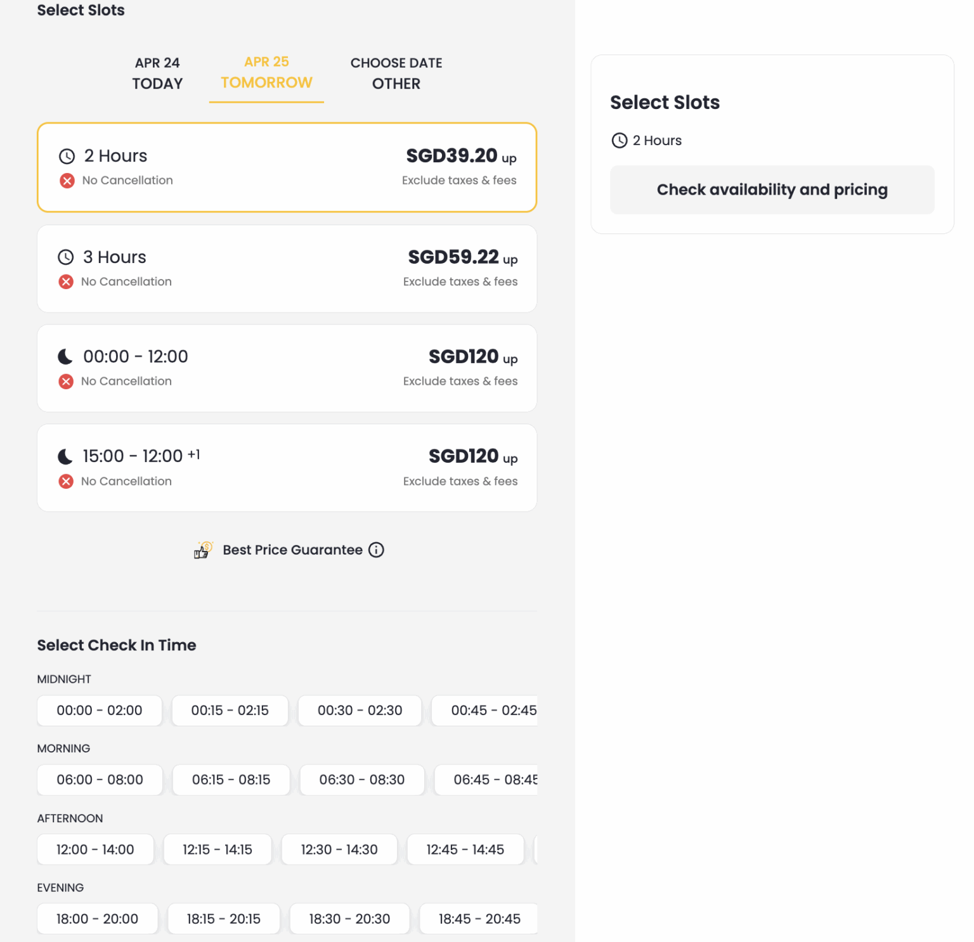Select the 3 Hours SGD59.22 slot card
This screenshot has width=974, height=942.
pos(287,269)
